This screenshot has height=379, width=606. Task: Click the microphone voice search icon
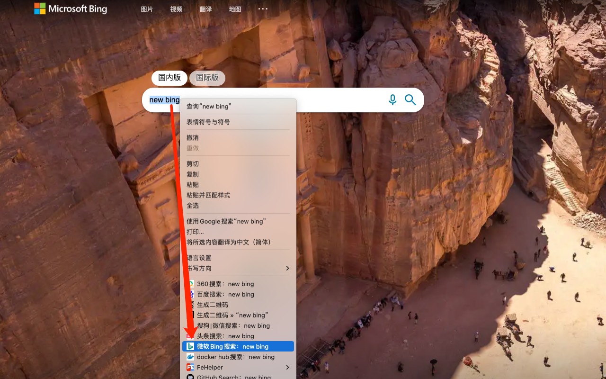click(392, 100)
